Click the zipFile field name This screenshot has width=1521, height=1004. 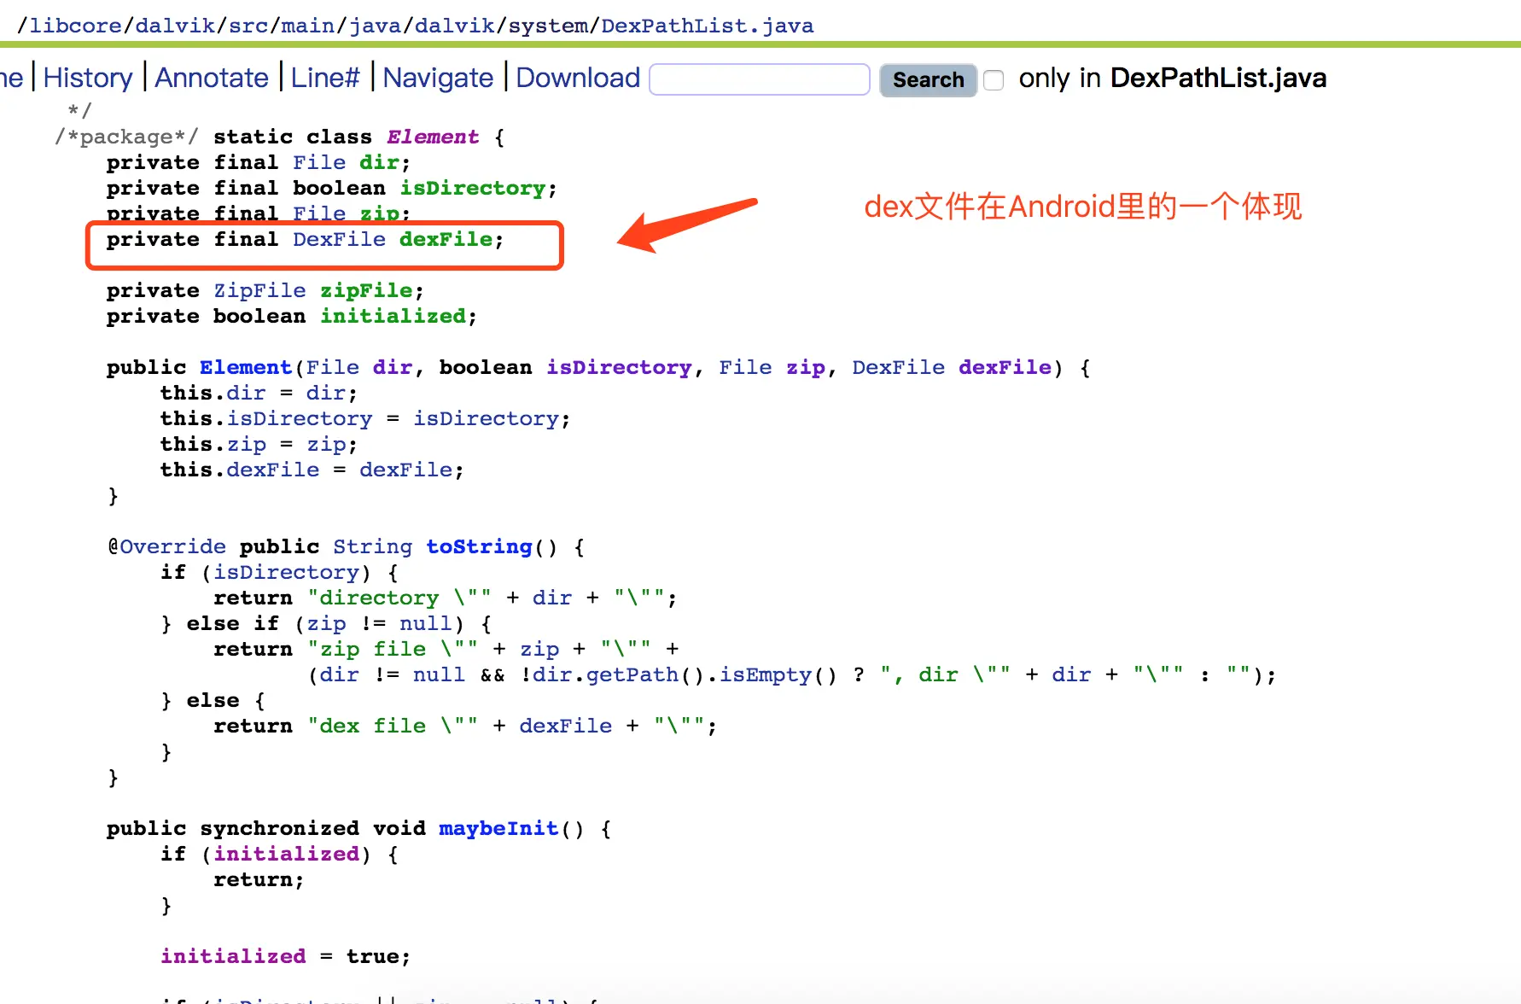pos(366,290)
